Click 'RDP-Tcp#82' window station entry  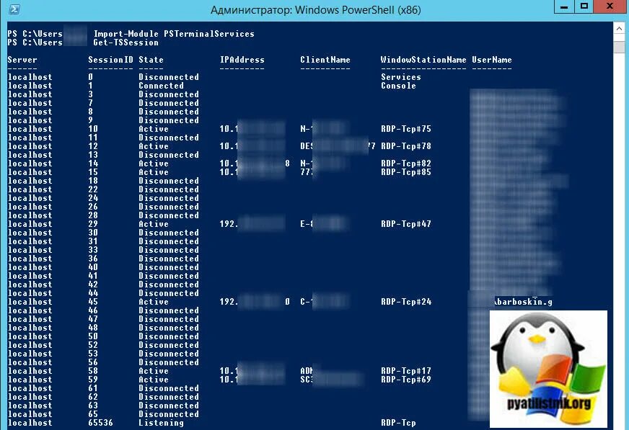tap(406, 164)
